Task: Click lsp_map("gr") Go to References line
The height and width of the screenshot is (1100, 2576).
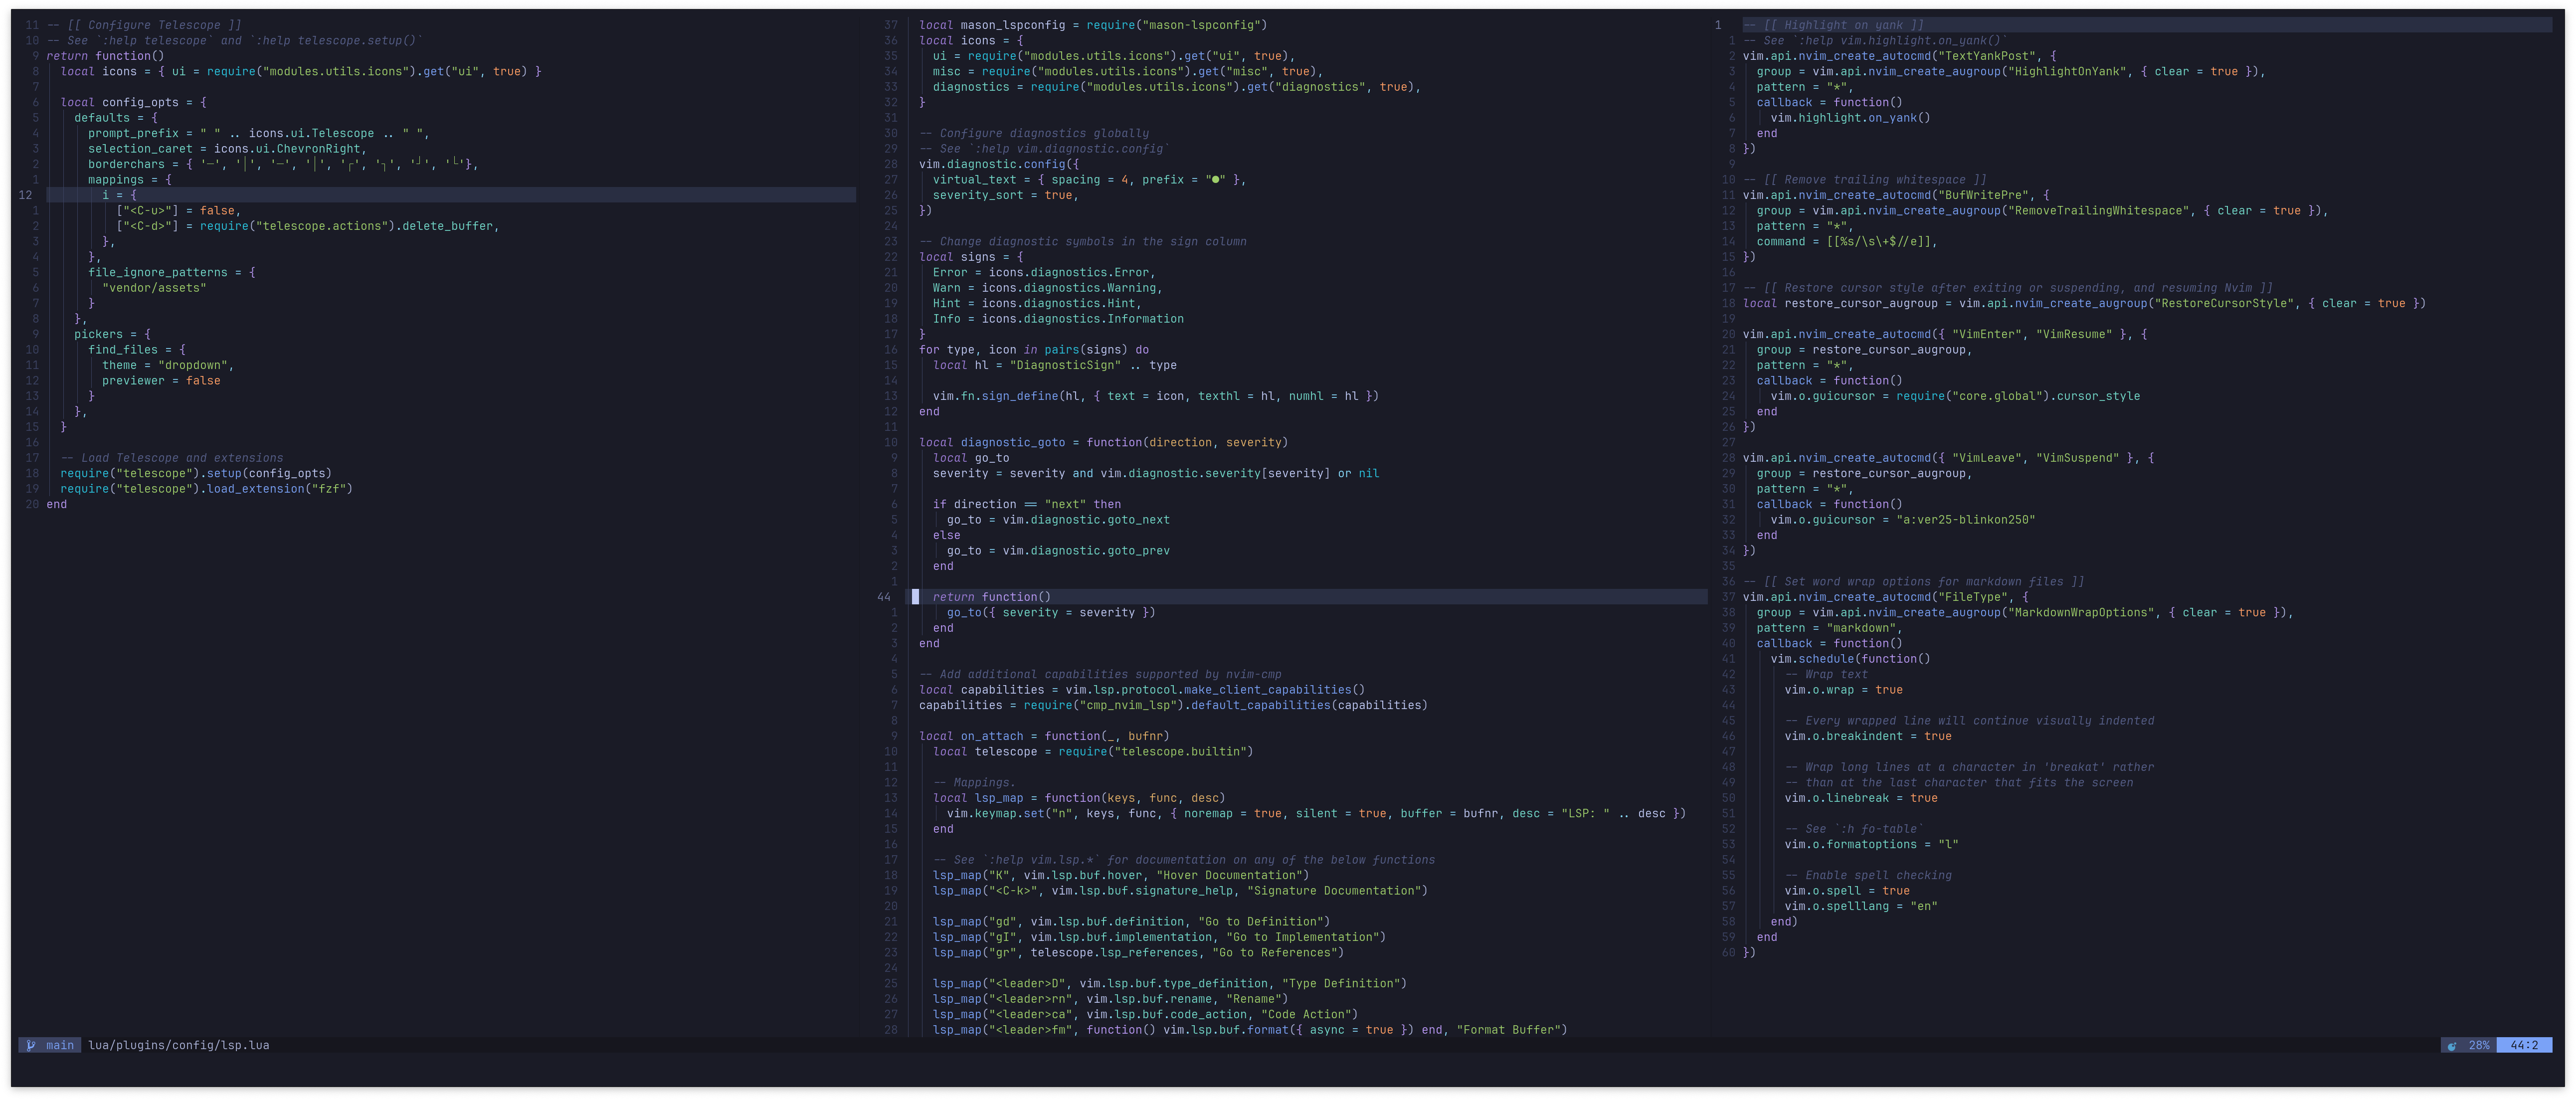Action: (1139, 953)
